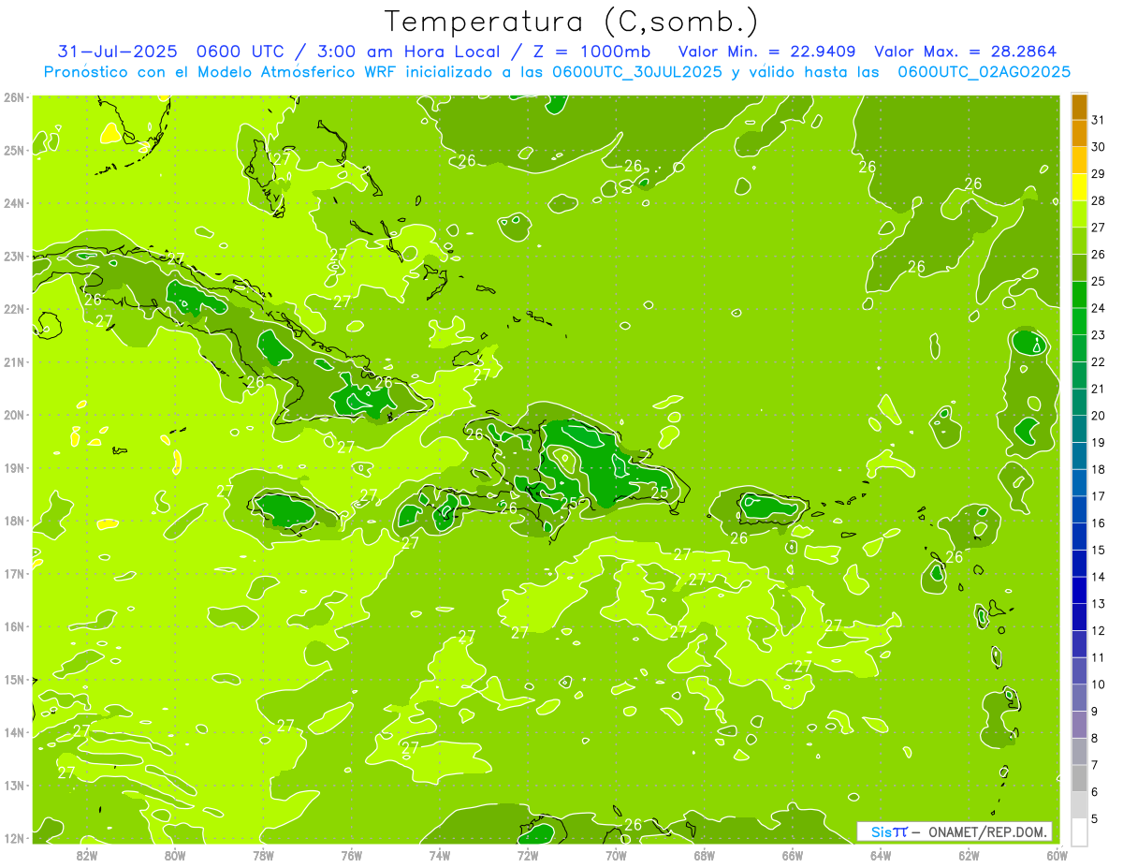1123x868 pixels.
Task: Click the "68W" longitude axis label
Action: [x=705, y=855]
